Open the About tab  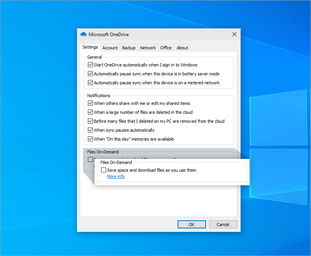pyautogui.click(x=182, y=48)
